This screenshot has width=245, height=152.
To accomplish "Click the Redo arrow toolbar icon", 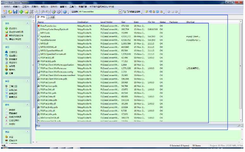I will click(x=48, y=12).
